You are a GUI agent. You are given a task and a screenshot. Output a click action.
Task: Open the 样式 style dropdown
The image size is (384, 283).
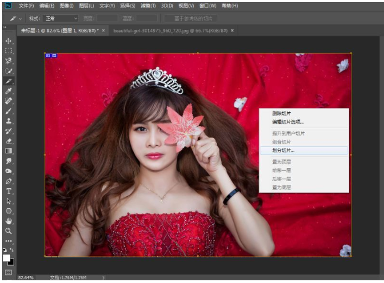(61, 18)
